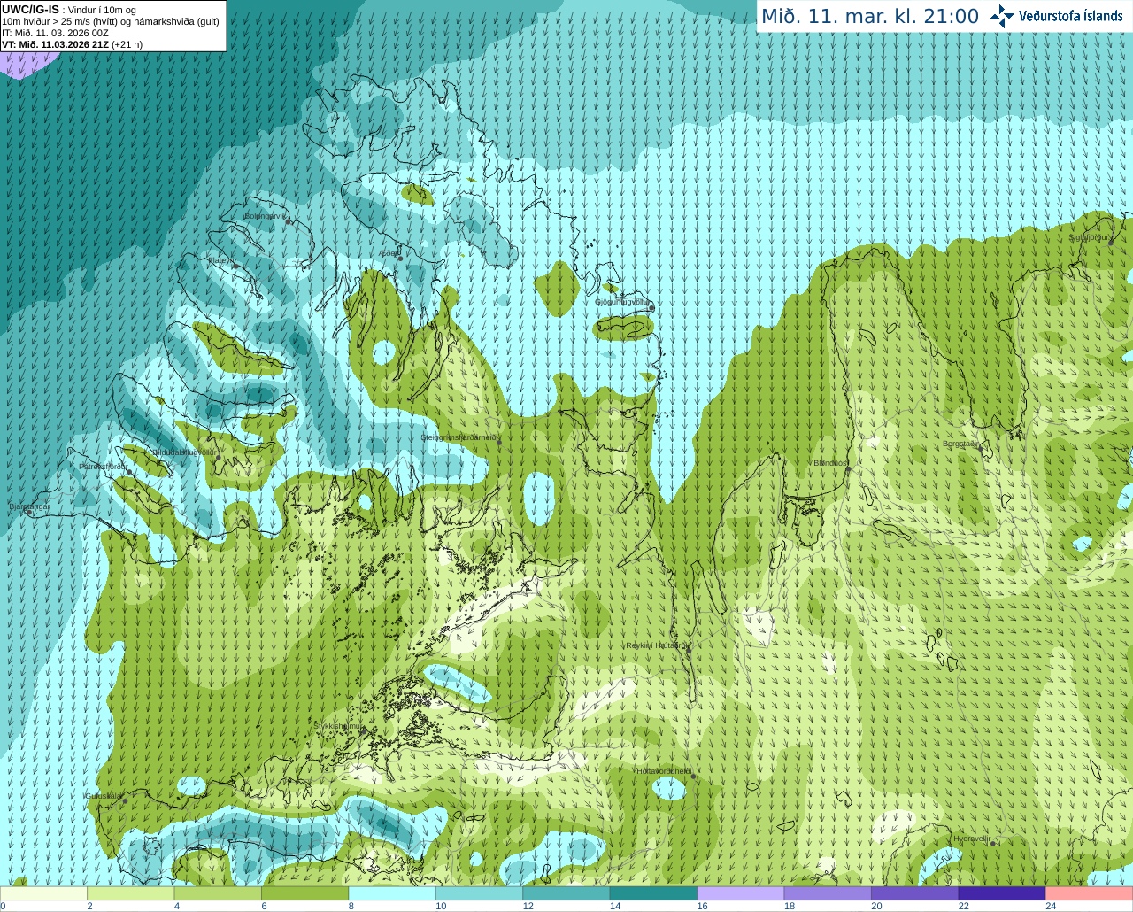
Task: Click the legend tick label '8'
Action: (351, 906)
